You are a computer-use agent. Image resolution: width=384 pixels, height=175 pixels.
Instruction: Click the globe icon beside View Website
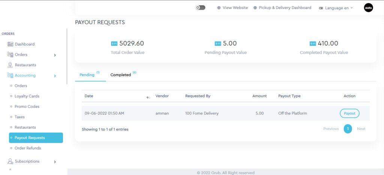[x=219, y=8]
